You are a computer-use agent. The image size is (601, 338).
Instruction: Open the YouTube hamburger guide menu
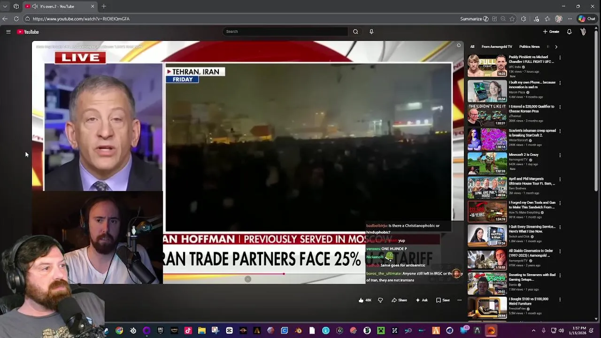pos(8,31)
